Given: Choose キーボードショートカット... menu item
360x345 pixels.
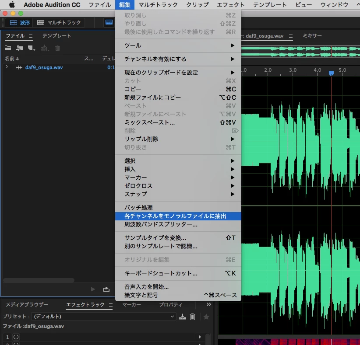Looking at the screenshot, I should (178, 273).
